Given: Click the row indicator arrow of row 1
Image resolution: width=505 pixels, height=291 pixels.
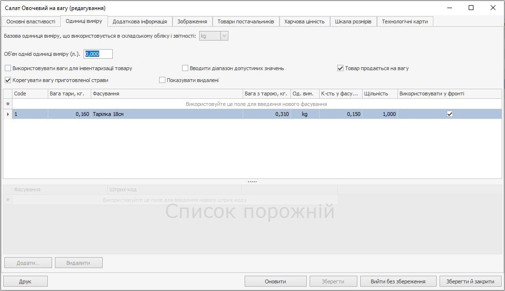Looking at the screenshot, I should click(x=7, y=114).
